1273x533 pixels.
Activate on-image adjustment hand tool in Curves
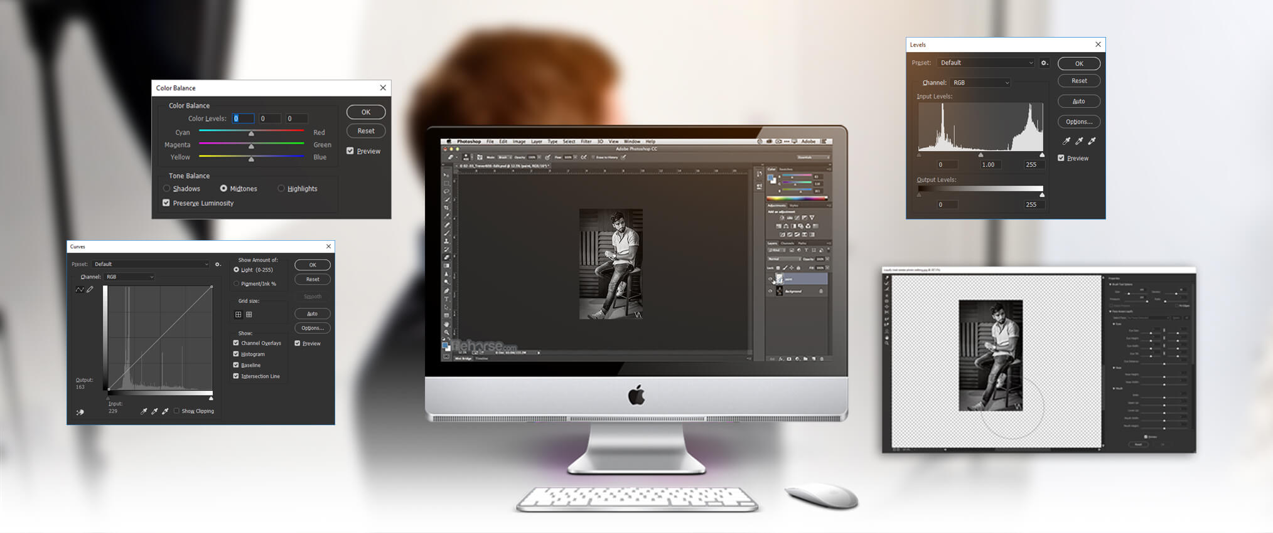[80, 412]
